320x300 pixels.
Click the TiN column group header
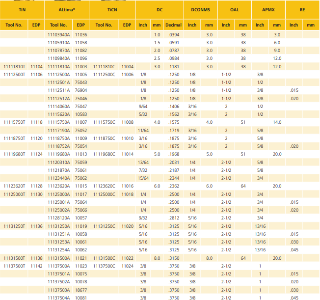click(x=23, y=10)
